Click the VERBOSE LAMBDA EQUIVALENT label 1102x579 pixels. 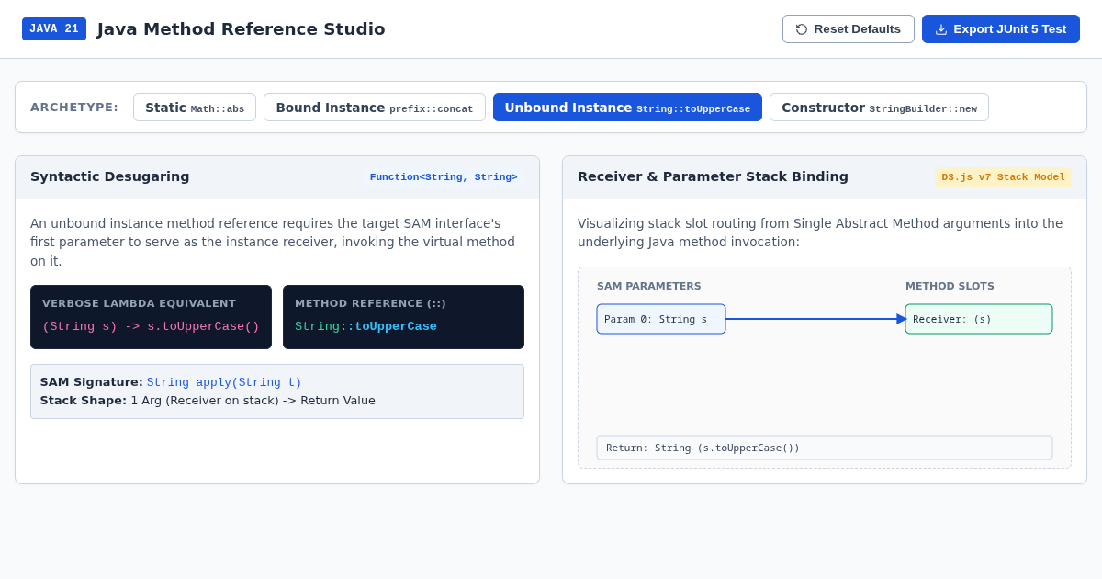[139, 303]
